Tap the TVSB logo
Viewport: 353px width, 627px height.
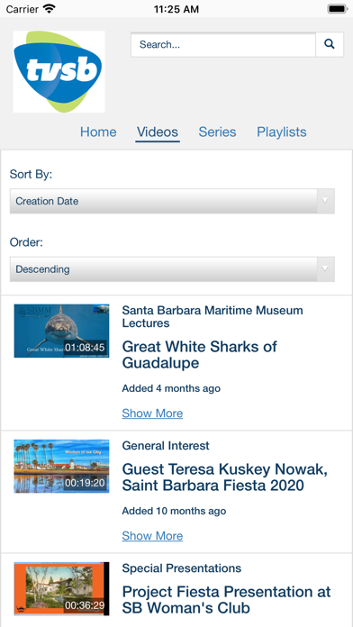click(59, 71)
